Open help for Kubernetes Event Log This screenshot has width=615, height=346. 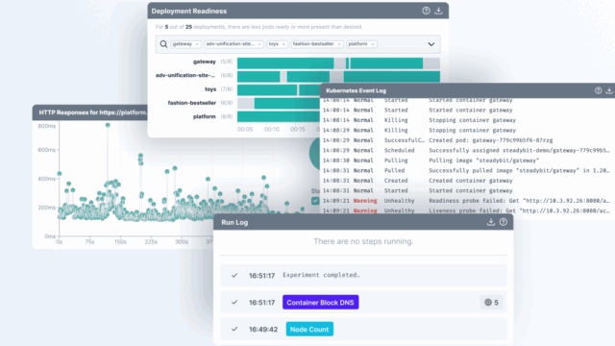coord(598,90)
